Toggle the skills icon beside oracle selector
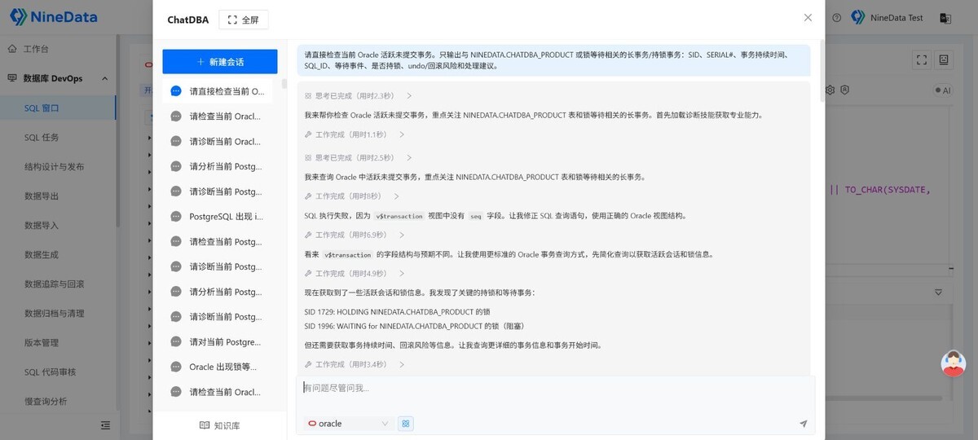The height and width of the screenshot is (440, 978). point(406,424)
